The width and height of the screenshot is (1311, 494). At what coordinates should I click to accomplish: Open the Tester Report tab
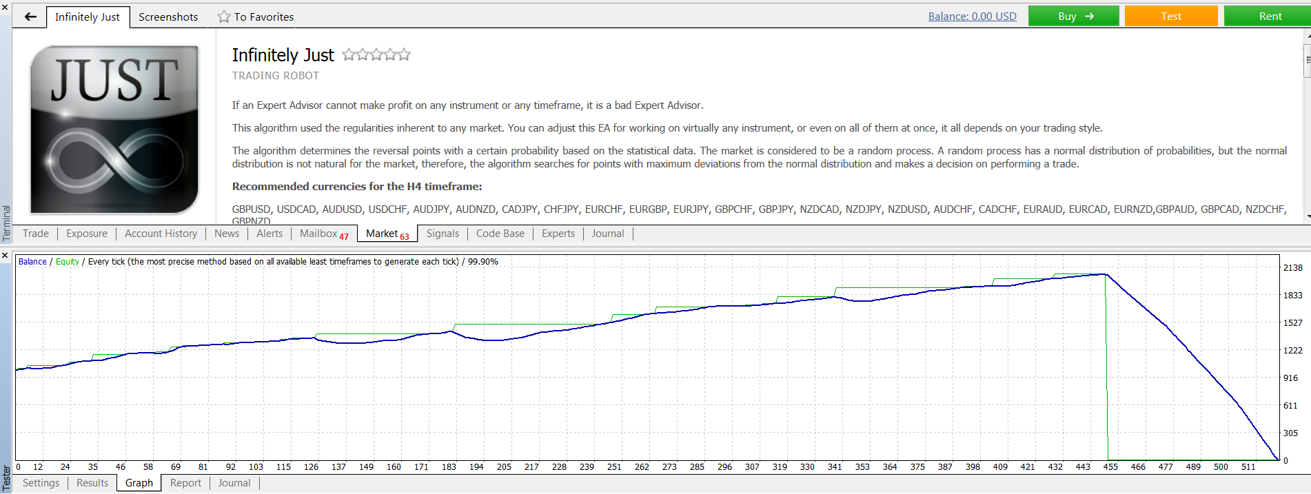(186, 483)
